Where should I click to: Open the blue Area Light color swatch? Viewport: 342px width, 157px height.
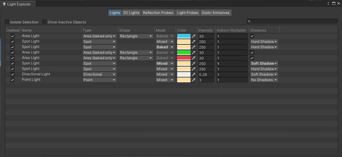click(184, 36)
